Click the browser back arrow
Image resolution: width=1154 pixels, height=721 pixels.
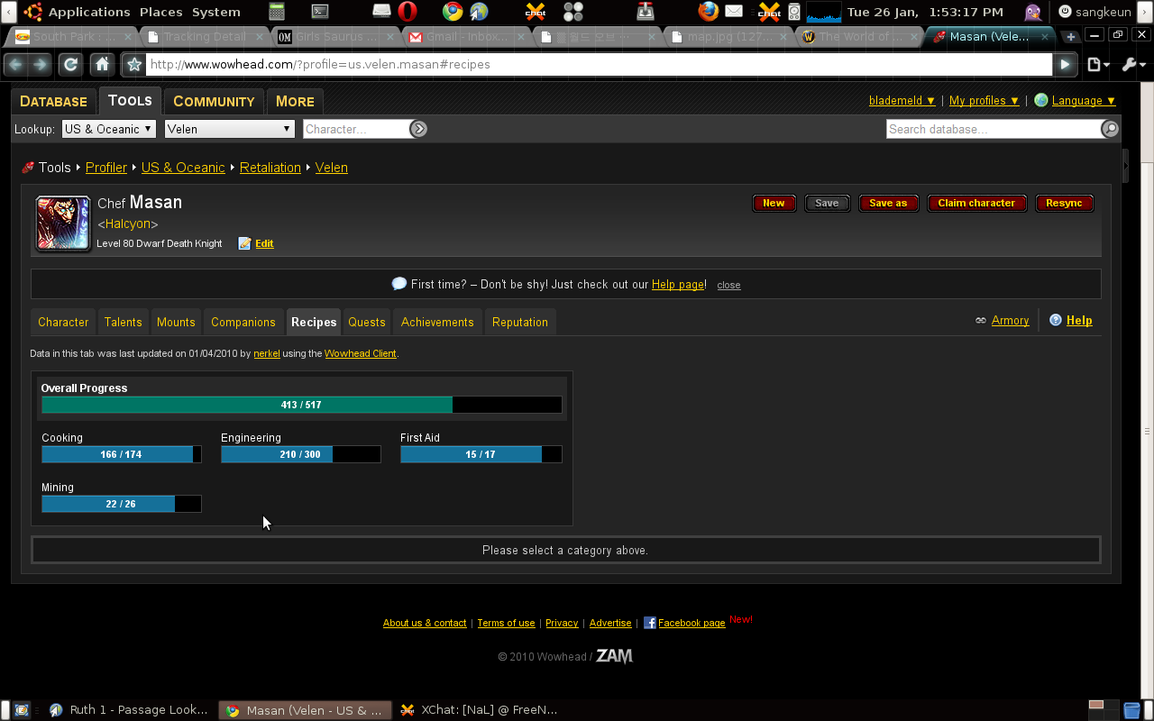[15, 65]
